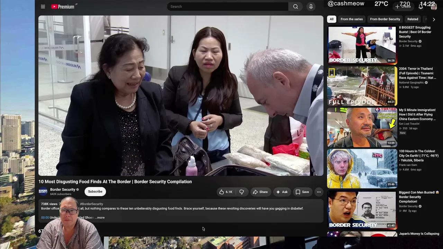
Task: Click the main video player
Action: [x=181, y=96]
